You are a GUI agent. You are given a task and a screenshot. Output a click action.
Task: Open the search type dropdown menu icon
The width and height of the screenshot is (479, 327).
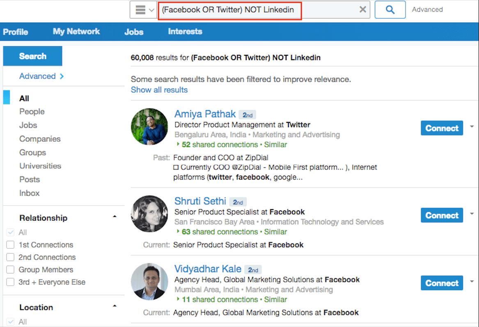point(144,10)
